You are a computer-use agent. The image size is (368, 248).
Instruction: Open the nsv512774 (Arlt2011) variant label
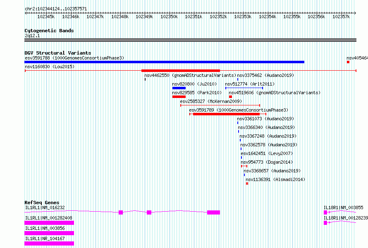pos(250,84)
